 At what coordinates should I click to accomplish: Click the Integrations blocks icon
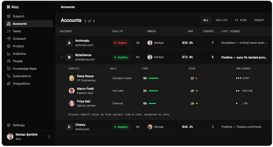click(9, 84)
